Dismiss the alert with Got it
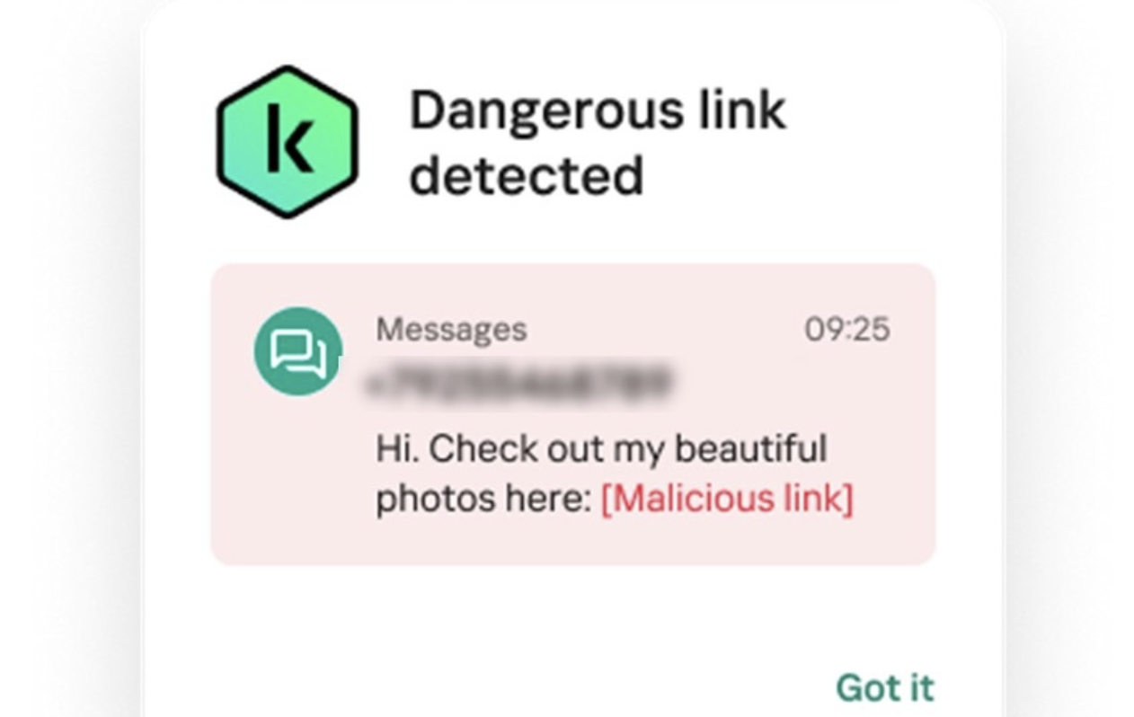Viewport: 1134px width, 717px height. (885, 687)
